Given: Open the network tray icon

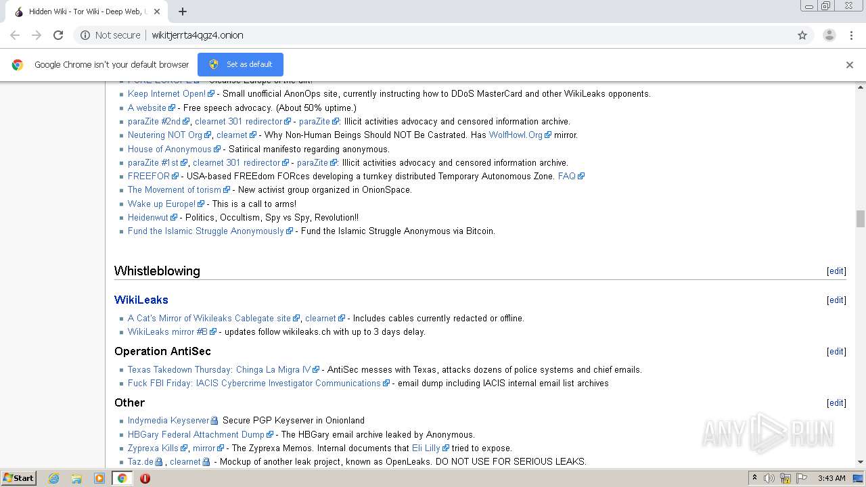Looking at the screenshot, I should pyautogui.click(x=785, y=478).
